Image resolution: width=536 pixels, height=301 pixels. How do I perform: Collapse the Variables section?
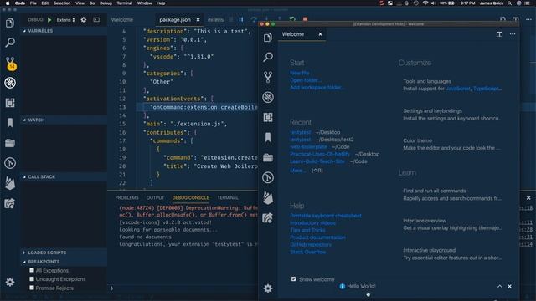tap(64, 31)
